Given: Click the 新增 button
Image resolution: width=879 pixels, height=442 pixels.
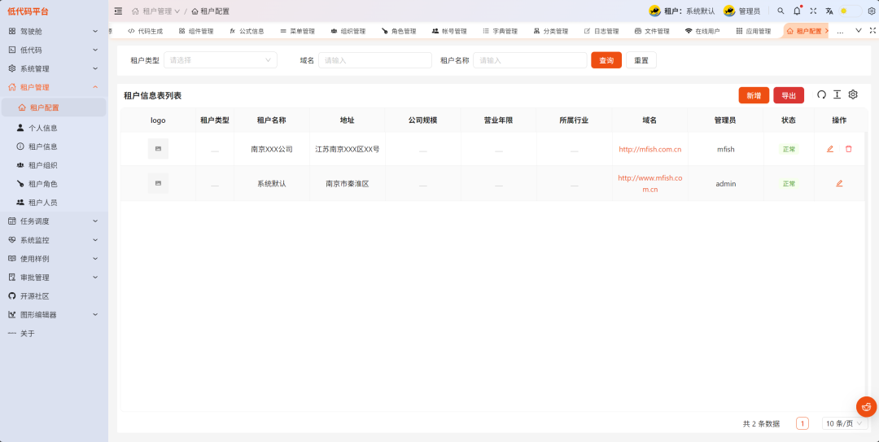Looking at the screenshot, I should point(754,95).
